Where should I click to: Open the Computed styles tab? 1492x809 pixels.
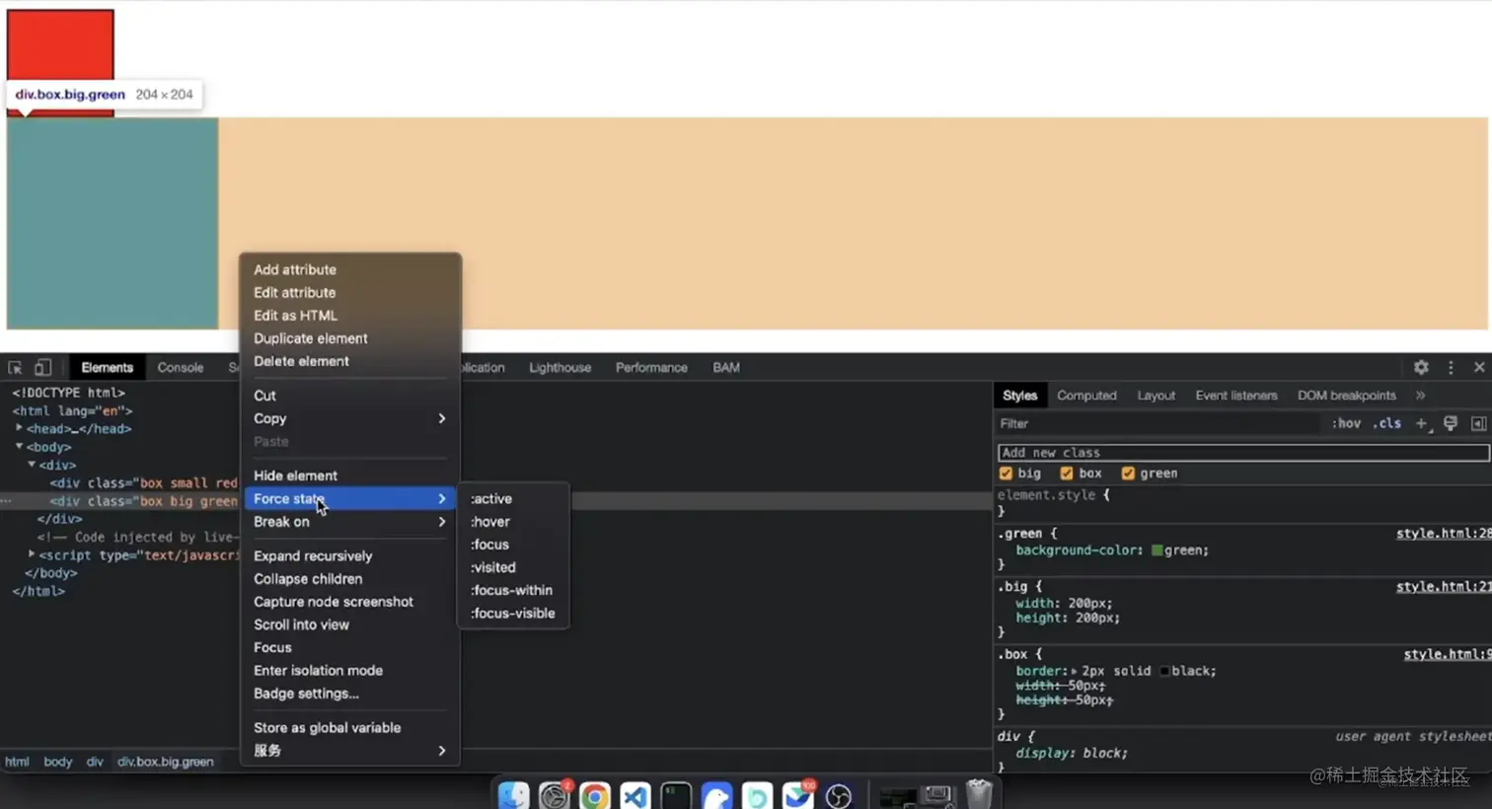(x=1086, y=396)
